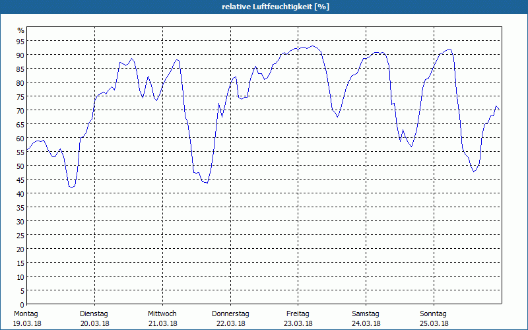Select the x-axis label 'Mittwoch'
This screenshot has width=528, height=330.
point(162,314)
